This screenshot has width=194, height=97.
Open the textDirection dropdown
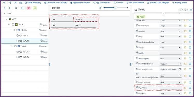click(170, 26)
